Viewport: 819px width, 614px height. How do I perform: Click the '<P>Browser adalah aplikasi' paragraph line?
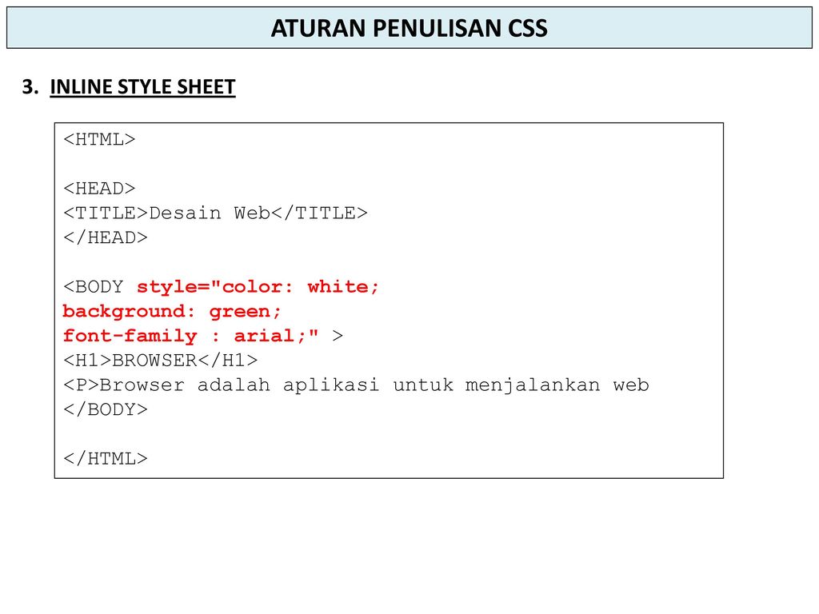(356, 385)
